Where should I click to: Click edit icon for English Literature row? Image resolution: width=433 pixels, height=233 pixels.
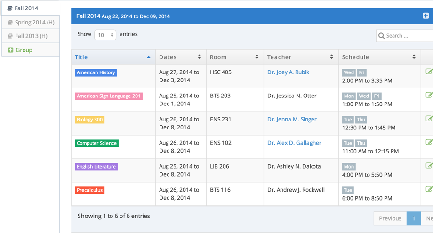pos(429,166)
